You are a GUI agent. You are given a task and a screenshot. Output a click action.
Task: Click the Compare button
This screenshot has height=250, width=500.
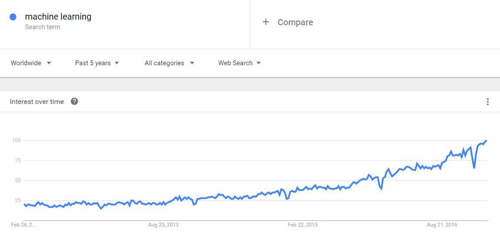point(295,22)
